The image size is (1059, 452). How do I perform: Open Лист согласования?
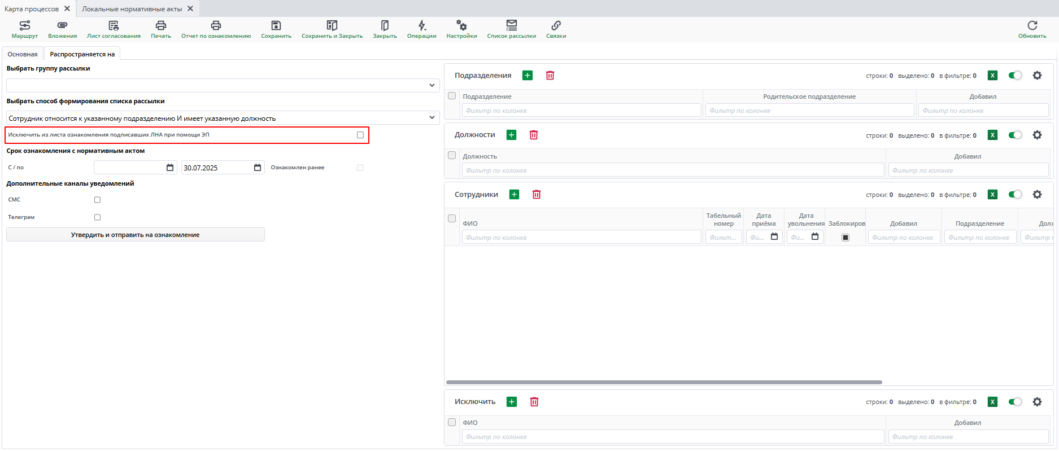[114, 29]
